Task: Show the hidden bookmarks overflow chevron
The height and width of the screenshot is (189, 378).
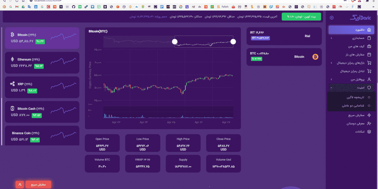Action: pyautogui.click(x=373, y=7)
